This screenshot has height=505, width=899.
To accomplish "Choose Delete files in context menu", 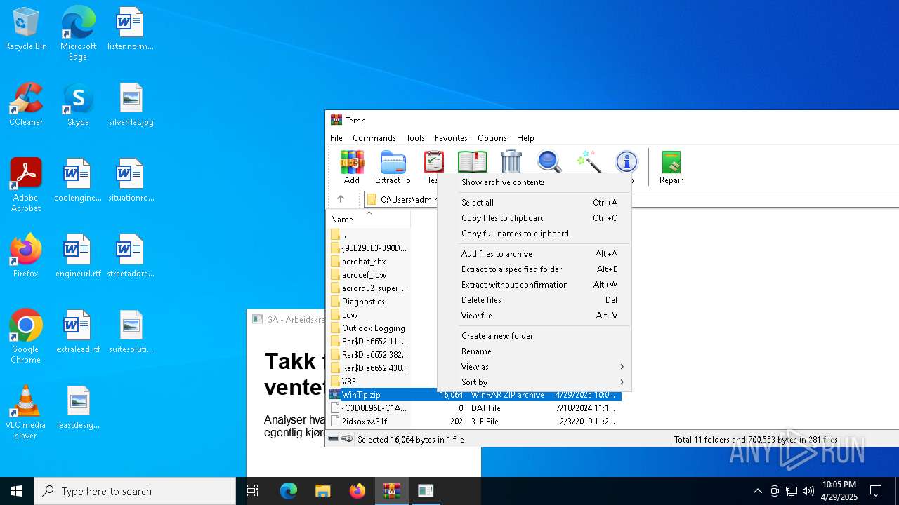I will tap(534, 299).
